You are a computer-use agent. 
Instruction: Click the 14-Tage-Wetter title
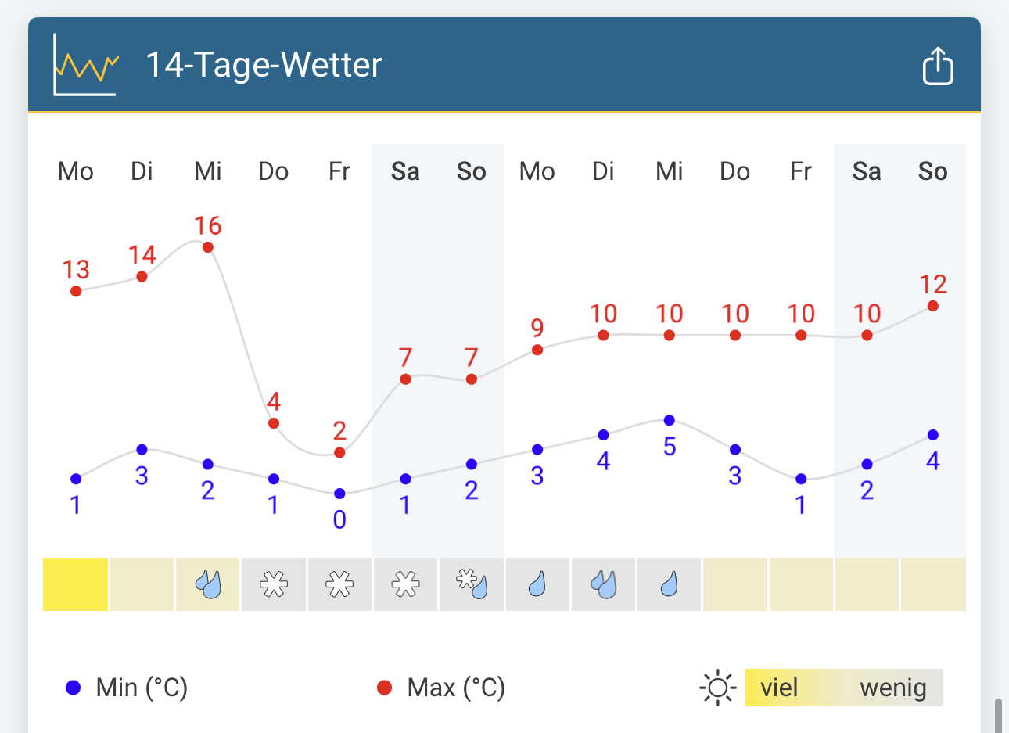tap(264, 65)
